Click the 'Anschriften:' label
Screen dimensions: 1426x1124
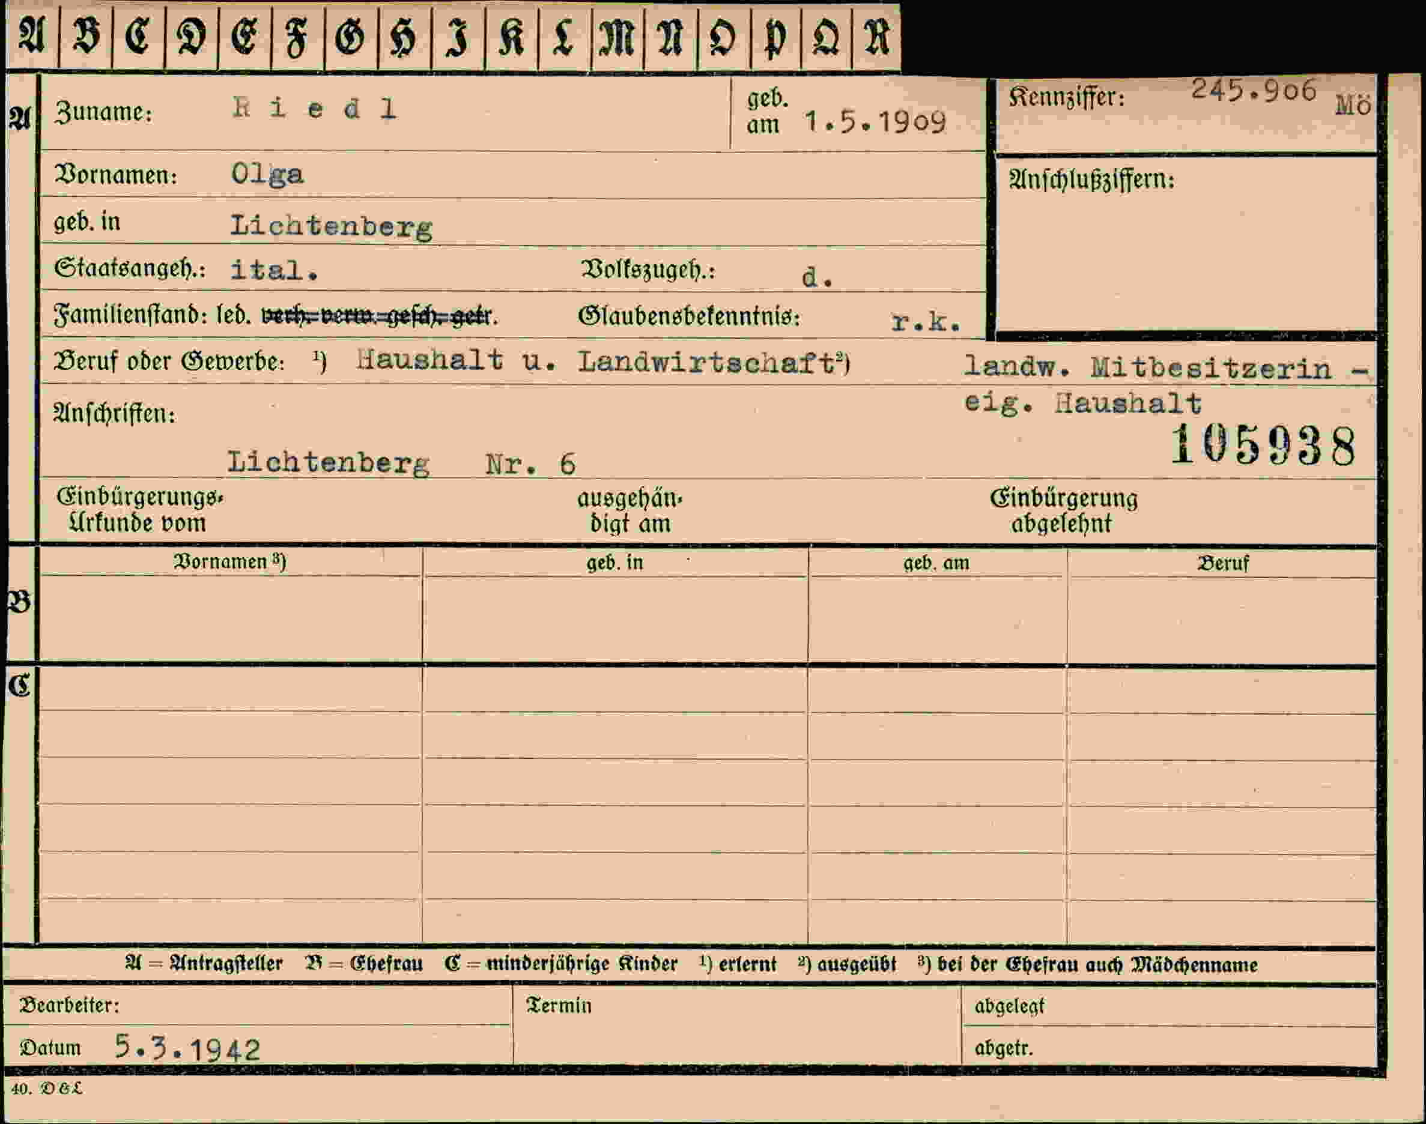[x=115, y=413]
